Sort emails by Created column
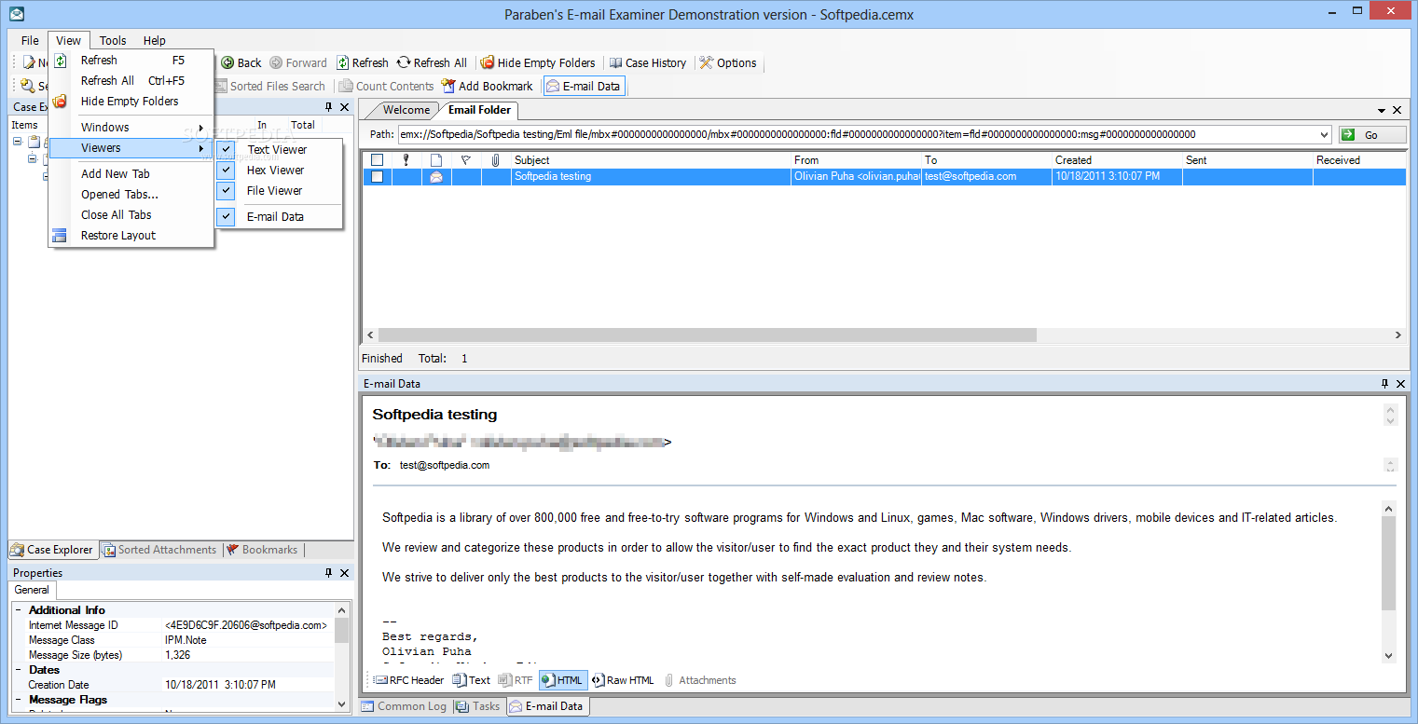 [x=1117, y=160]
